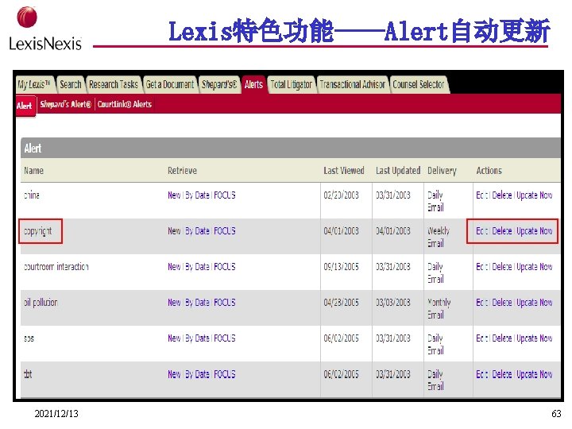The height and width of the screenshot is (429, 572).
Task: Click By Date for china alert
Action: pos(197,195)
